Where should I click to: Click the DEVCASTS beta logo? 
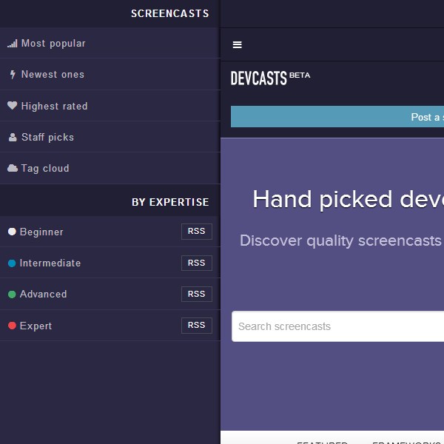269,78
